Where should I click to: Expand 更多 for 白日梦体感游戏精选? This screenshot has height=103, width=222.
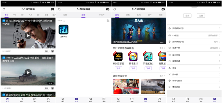[x=162, y=48]
